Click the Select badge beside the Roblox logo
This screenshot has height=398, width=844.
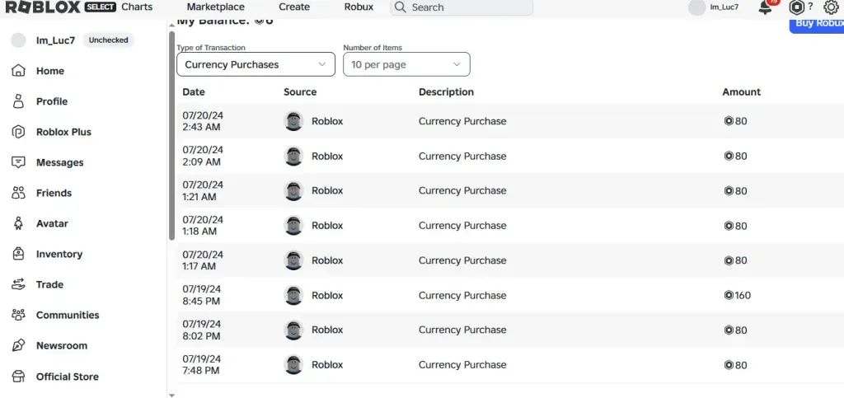coord(100,7)
